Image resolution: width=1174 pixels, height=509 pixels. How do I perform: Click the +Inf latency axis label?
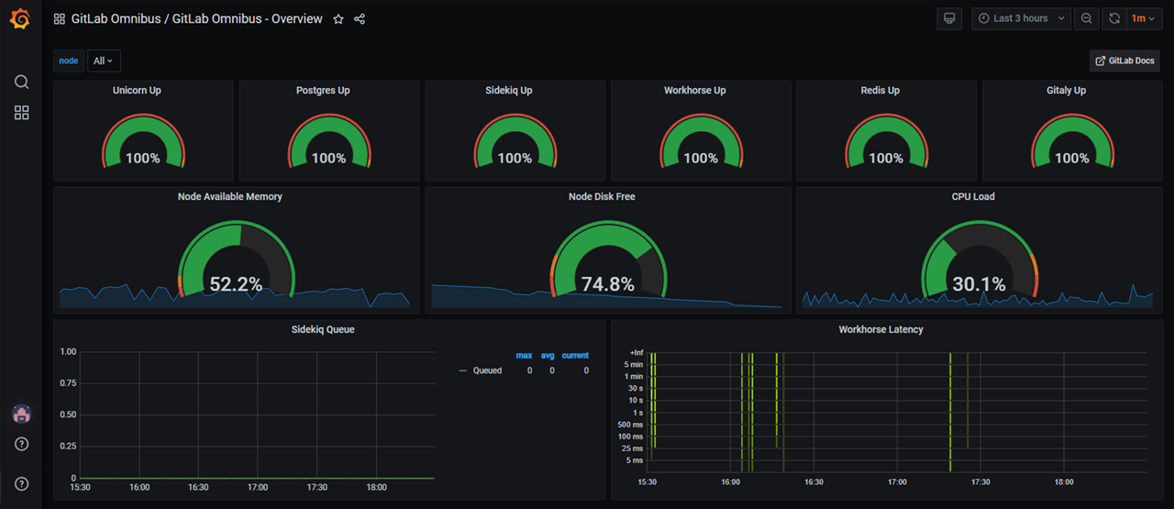click(x=636, y=352)
